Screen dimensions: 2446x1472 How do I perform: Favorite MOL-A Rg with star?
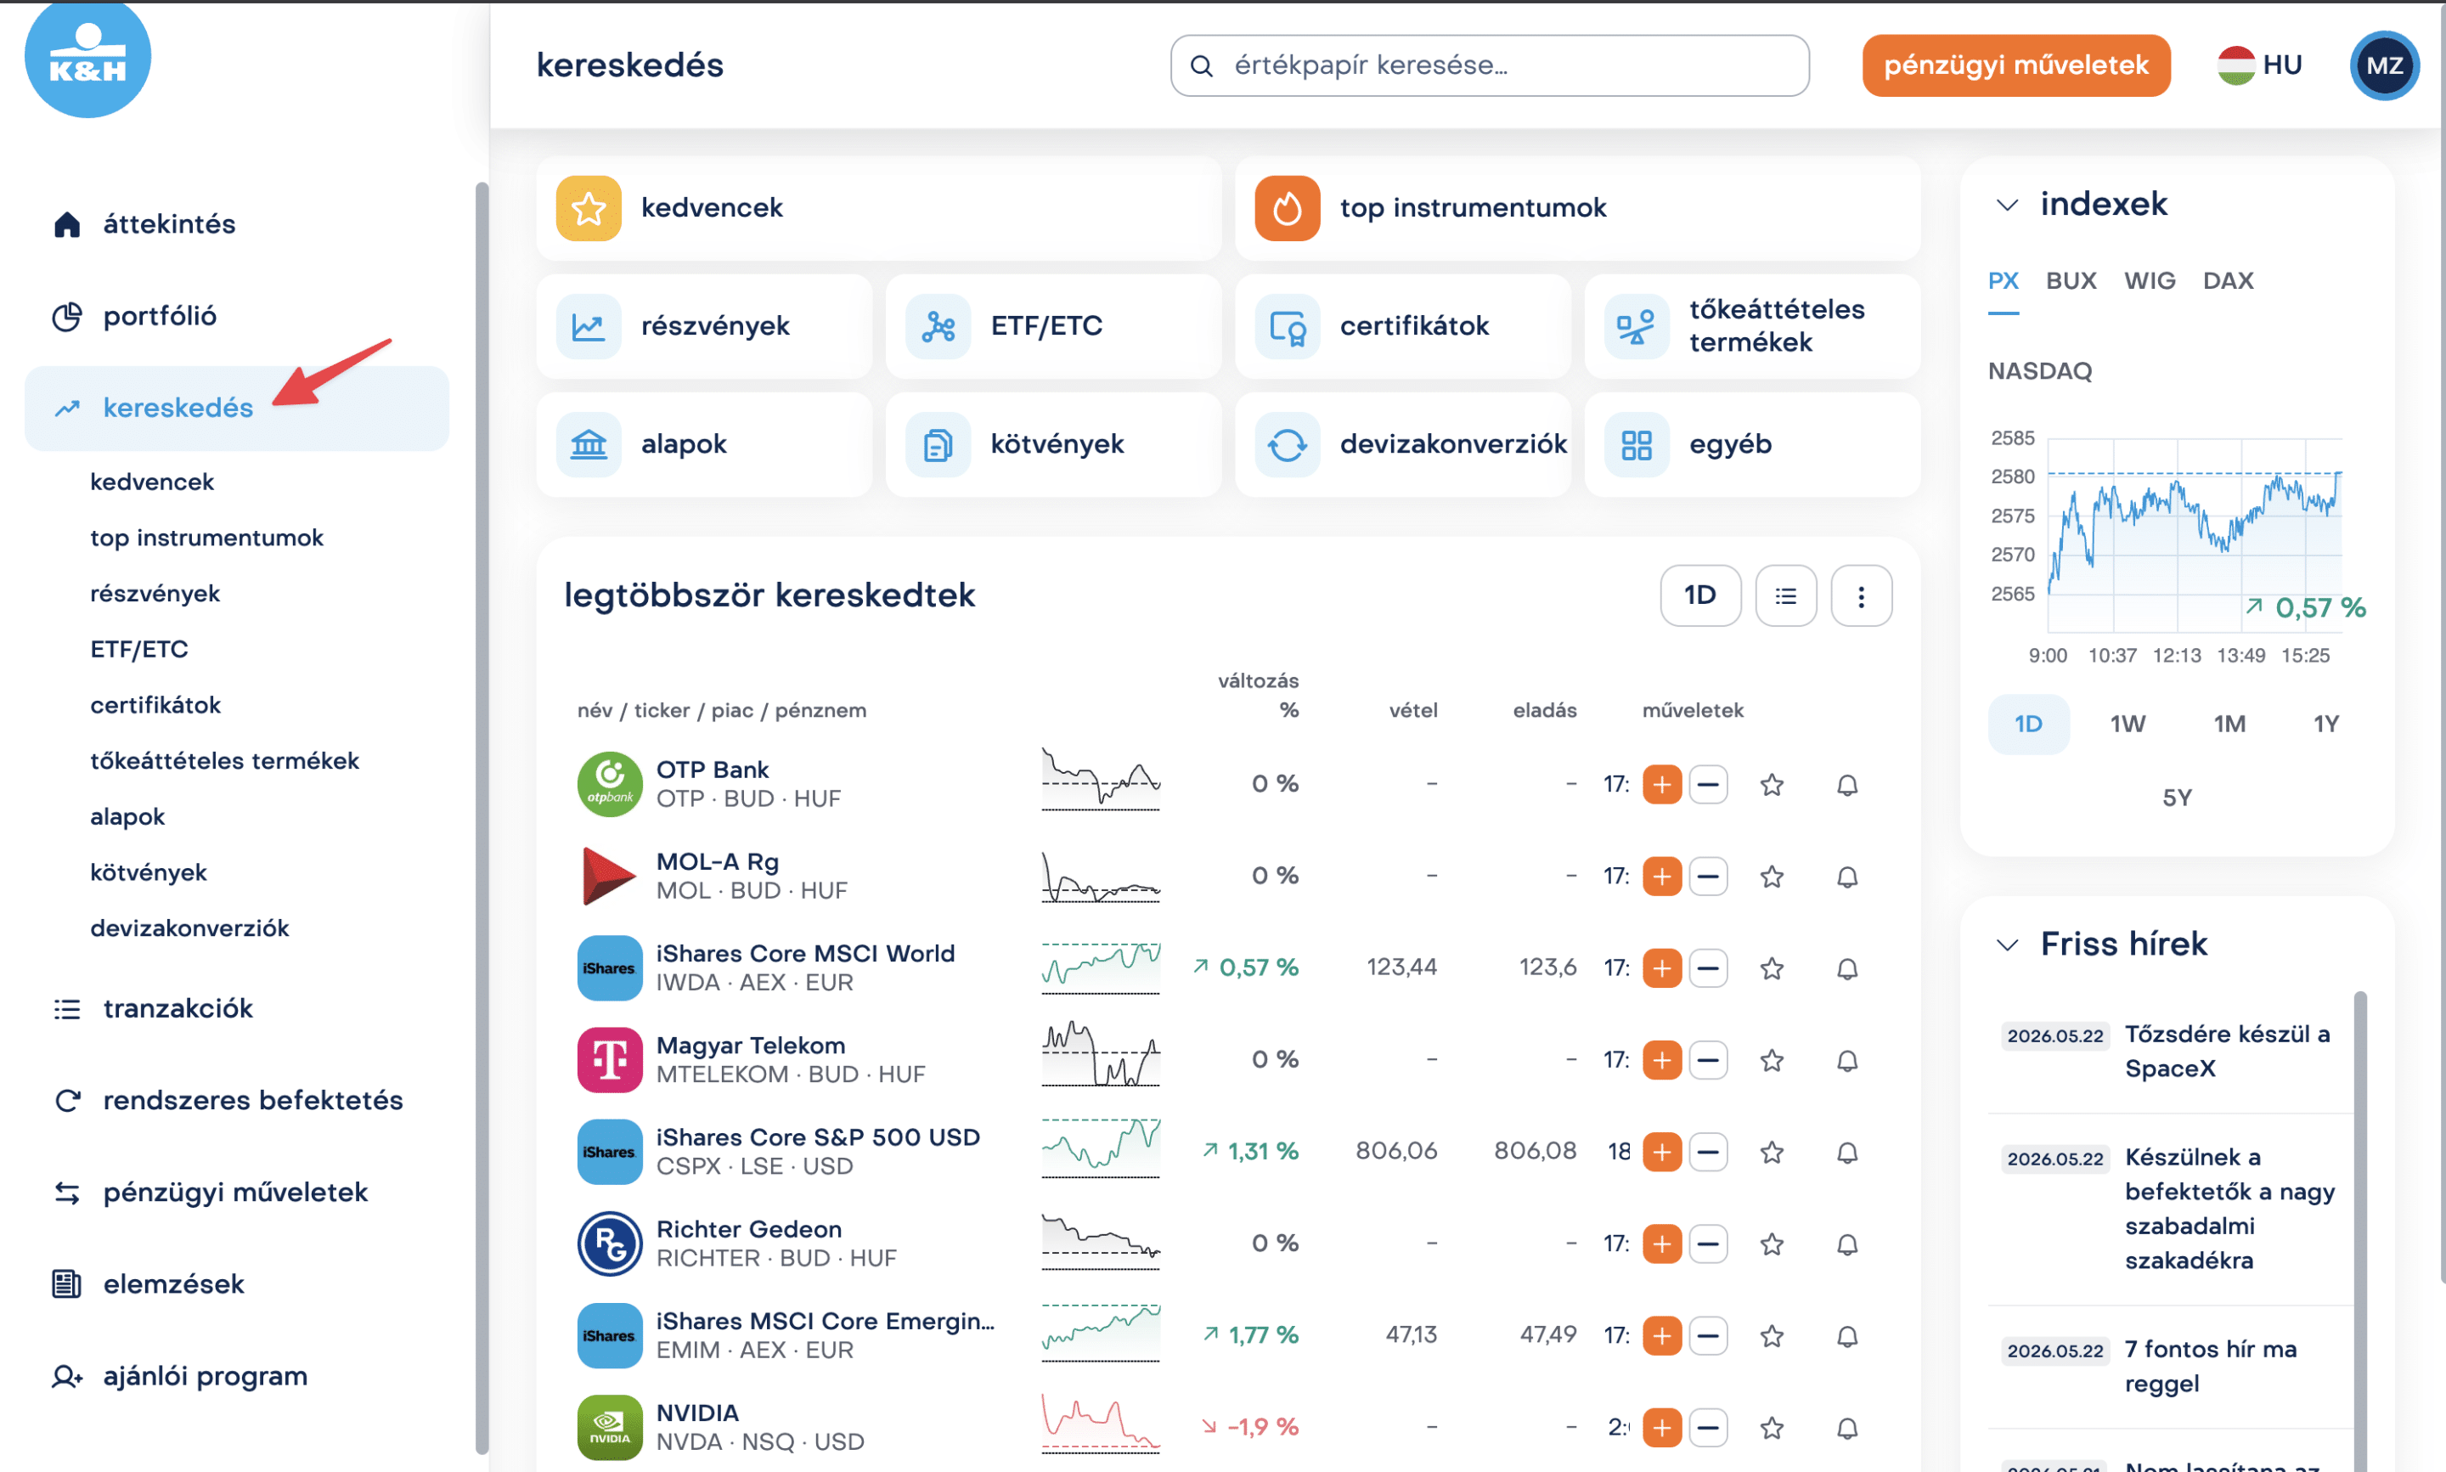pos(1772,877)
